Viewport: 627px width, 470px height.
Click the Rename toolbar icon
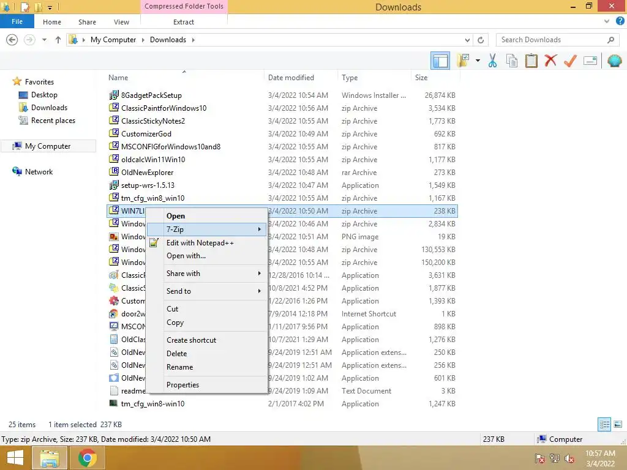pyautogui.click(x=590, y=61)
